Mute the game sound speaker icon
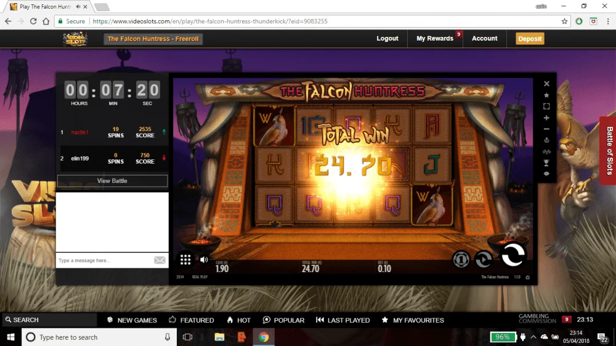The height and width of the screenshot is (346, 616). pos(204,260)
